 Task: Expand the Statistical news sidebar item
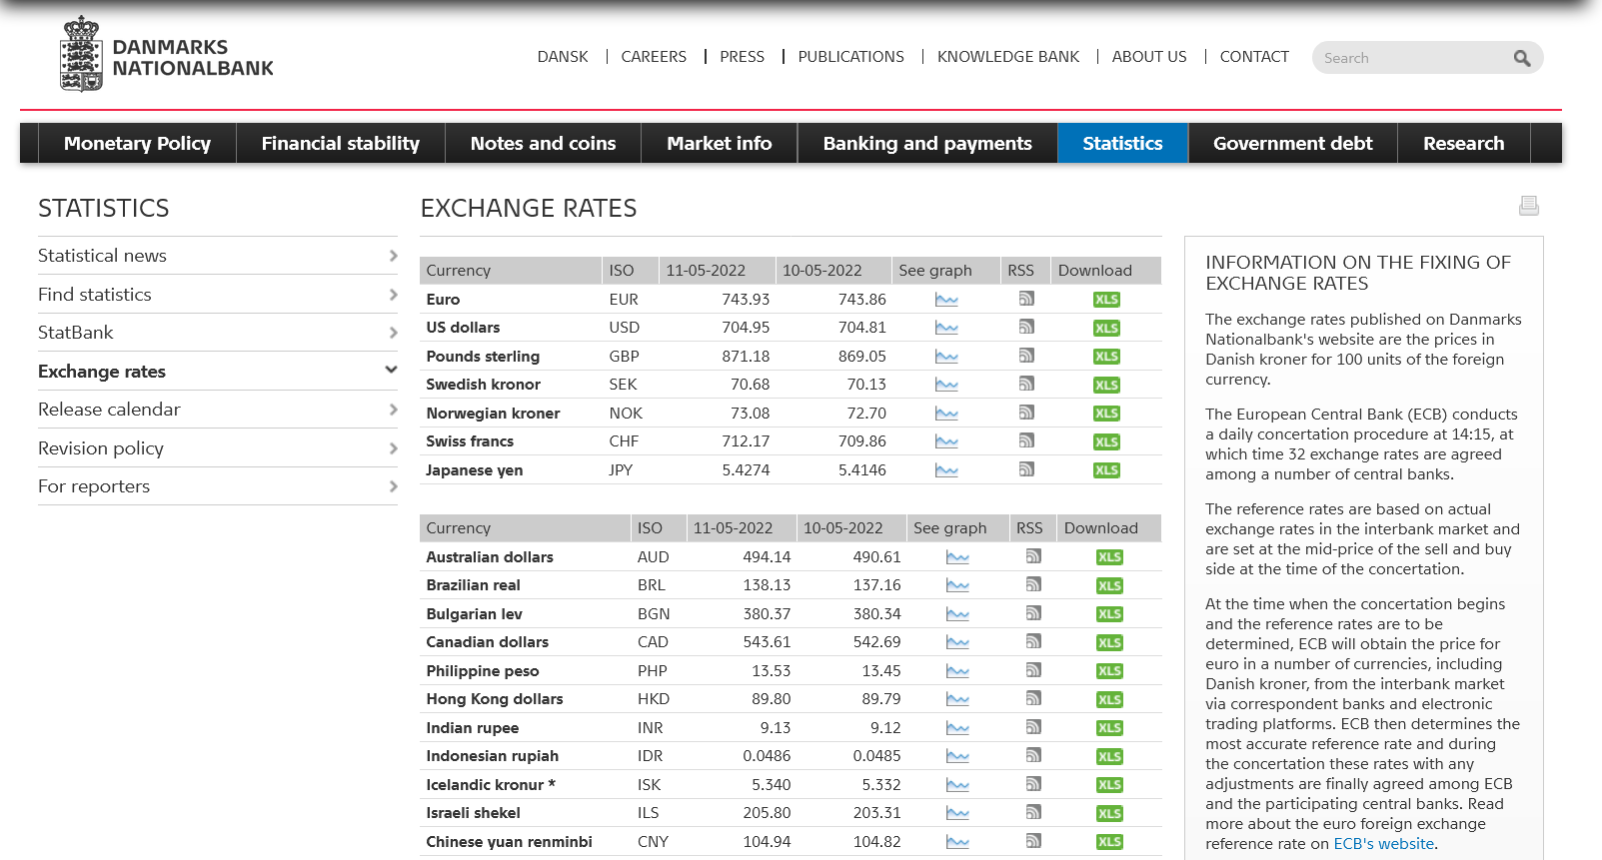point(393,256)
